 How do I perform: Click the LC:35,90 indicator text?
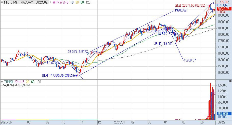(x=222, y=2)
